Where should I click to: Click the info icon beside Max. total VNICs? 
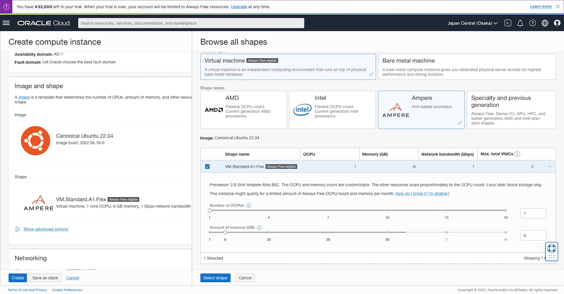[x=517, y=154]
